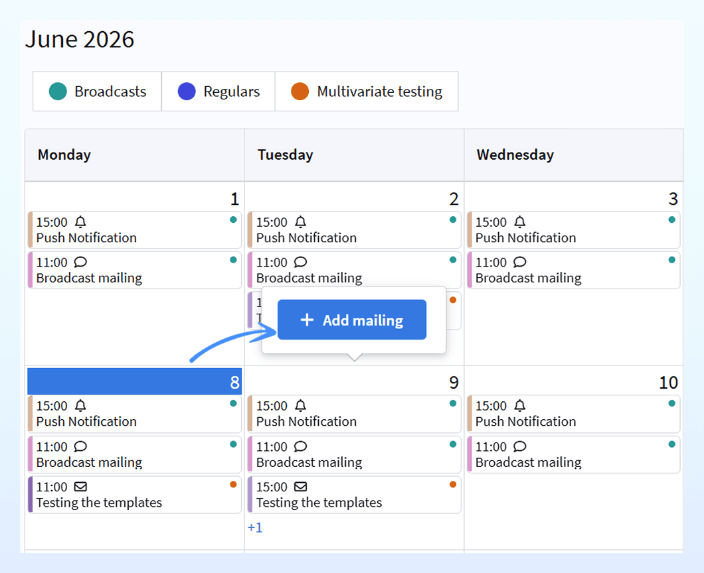Click the chat bubble icon on June 8 Broadcast mailing
Screen dimensions: 704x573
[80, 446]
